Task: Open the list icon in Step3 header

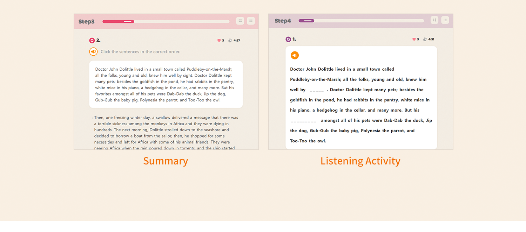Action: [x=251, y=21]
